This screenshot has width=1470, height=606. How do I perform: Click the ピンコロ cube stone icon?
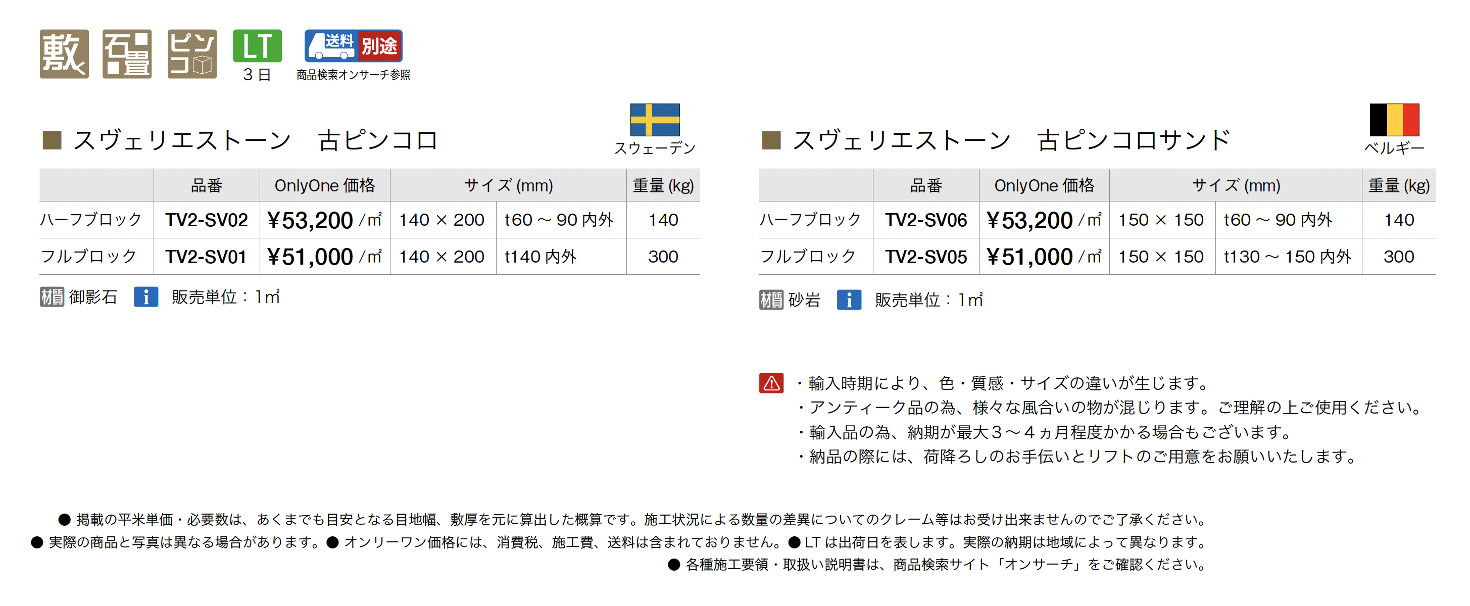point(192,54)
